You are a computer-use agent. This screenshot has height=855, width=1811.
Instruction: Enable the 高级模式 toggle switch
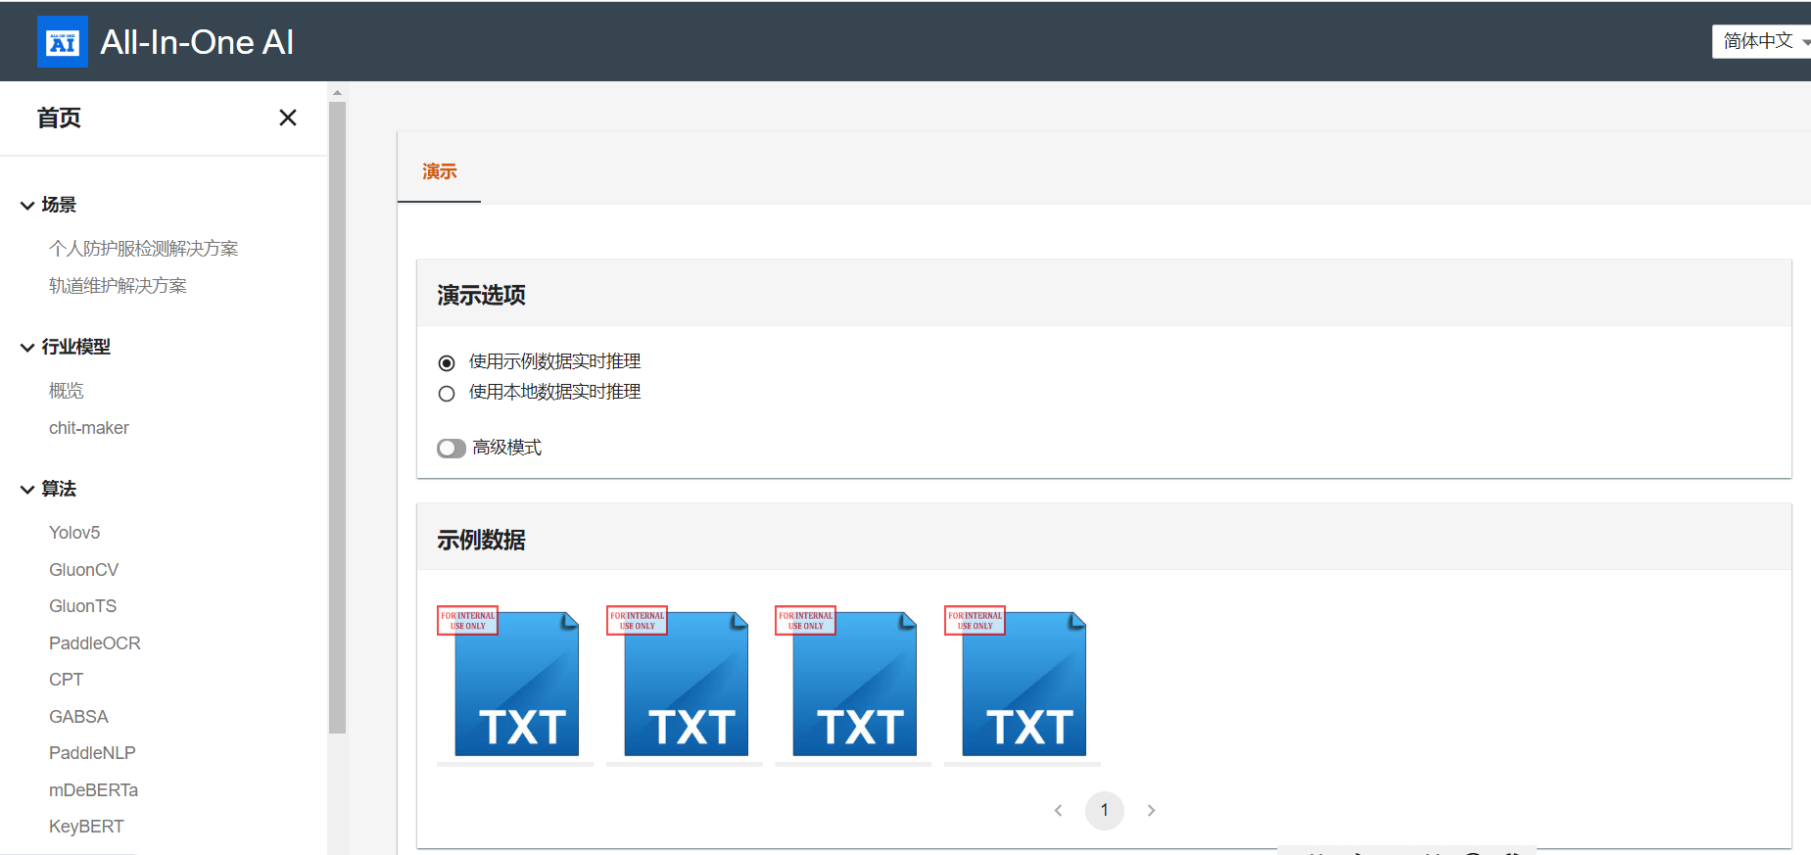(451, 449)
